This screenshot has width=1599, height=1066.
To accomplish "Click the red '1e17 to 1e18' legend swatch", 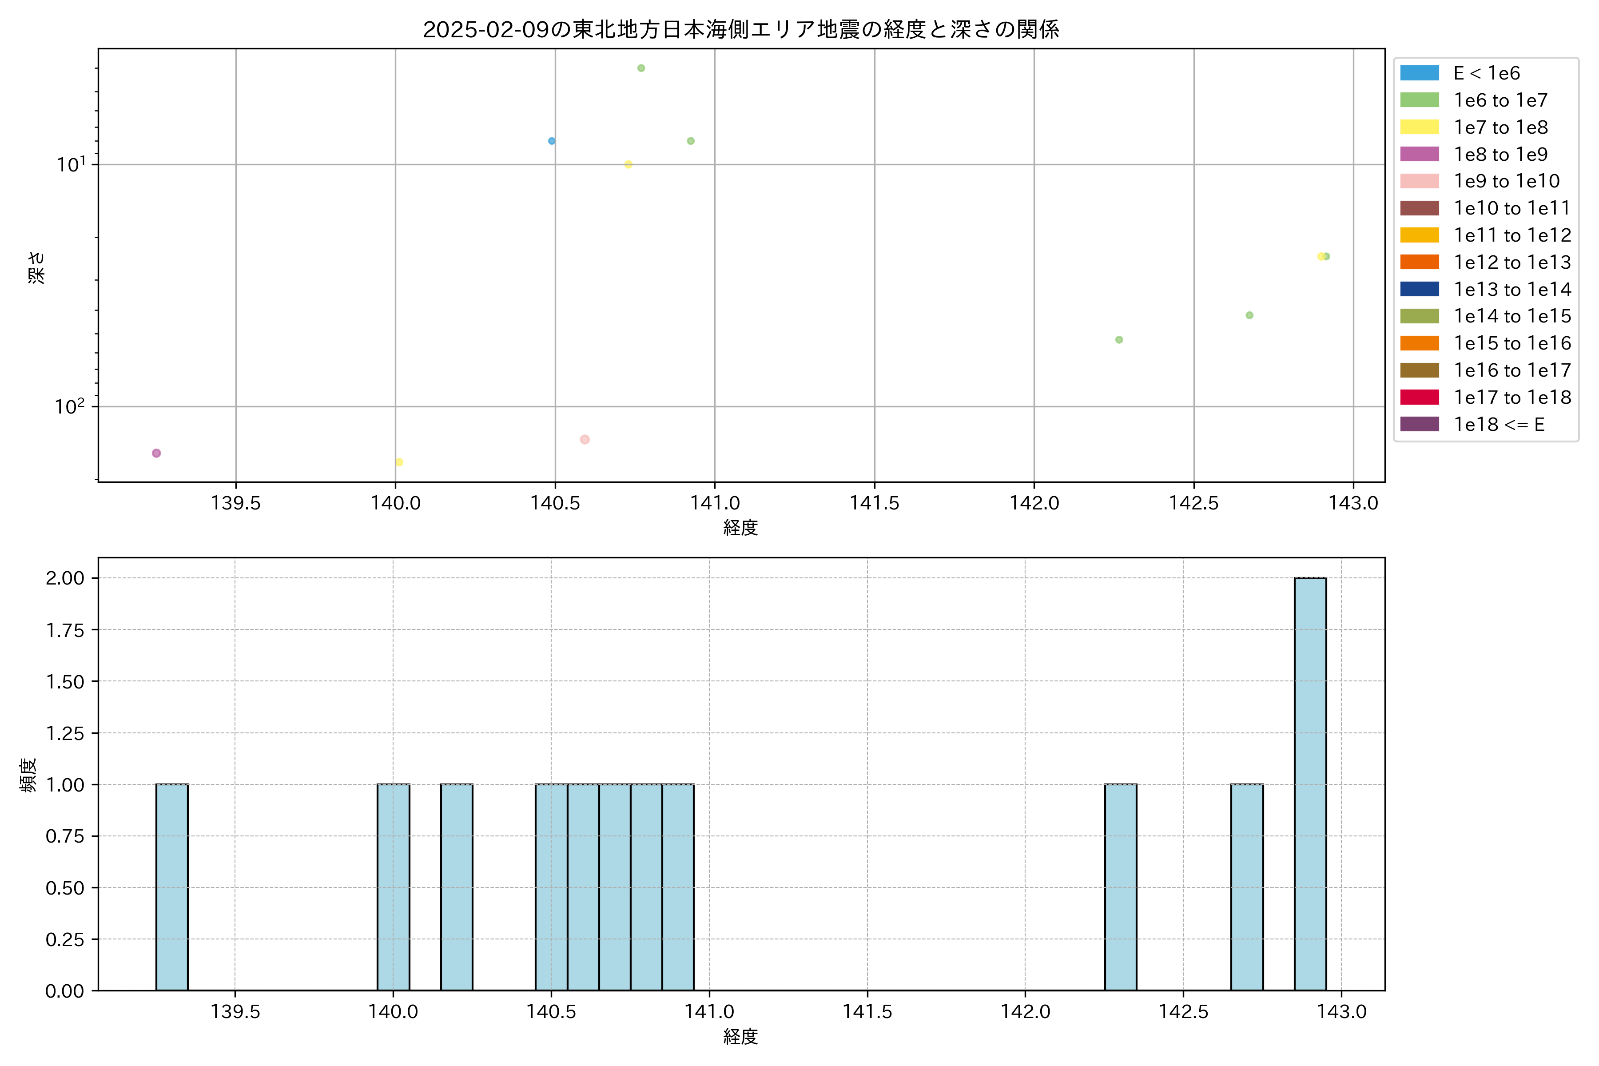I will tap(1419, 398).
